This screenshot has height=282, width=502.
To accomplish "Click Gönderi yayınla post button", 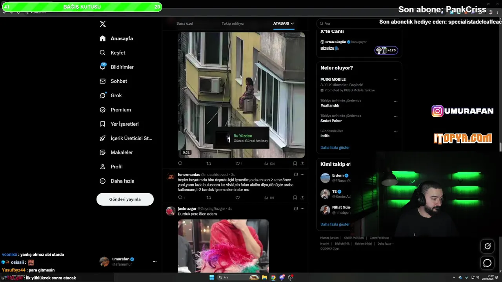I will click(x=125, y=199).
